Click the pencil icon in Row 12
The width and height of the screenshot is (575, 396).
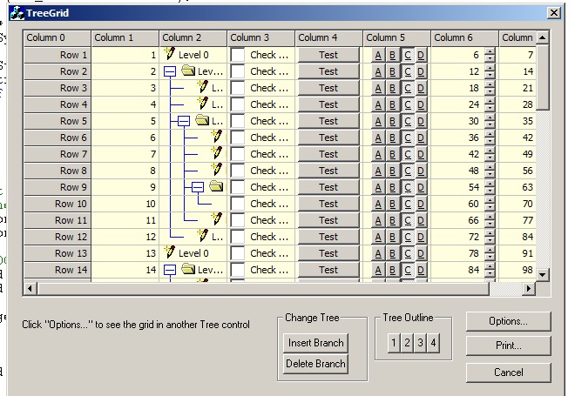click(204, 237)
